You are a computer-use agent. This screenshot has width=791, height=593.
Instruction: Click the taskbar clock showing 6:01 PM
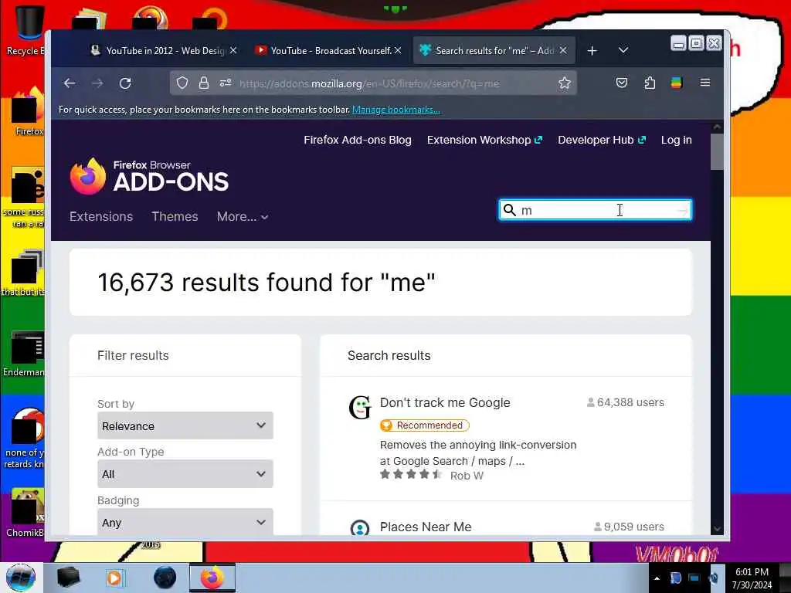pos(752,578)
